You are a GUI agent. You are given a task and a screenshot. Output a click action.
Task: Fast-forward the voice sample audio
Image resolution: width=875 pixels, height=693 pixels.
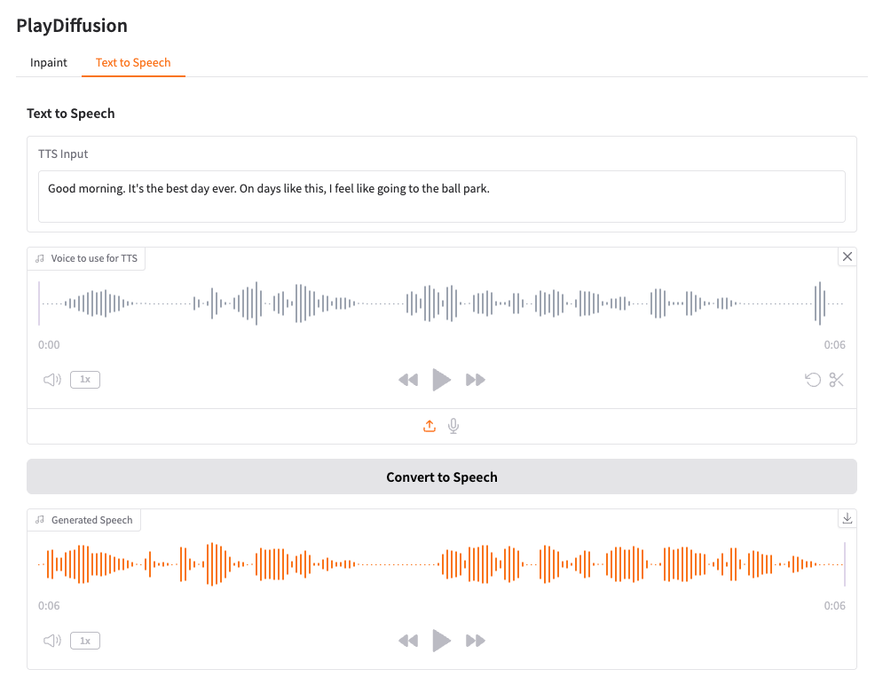[476, 380]
